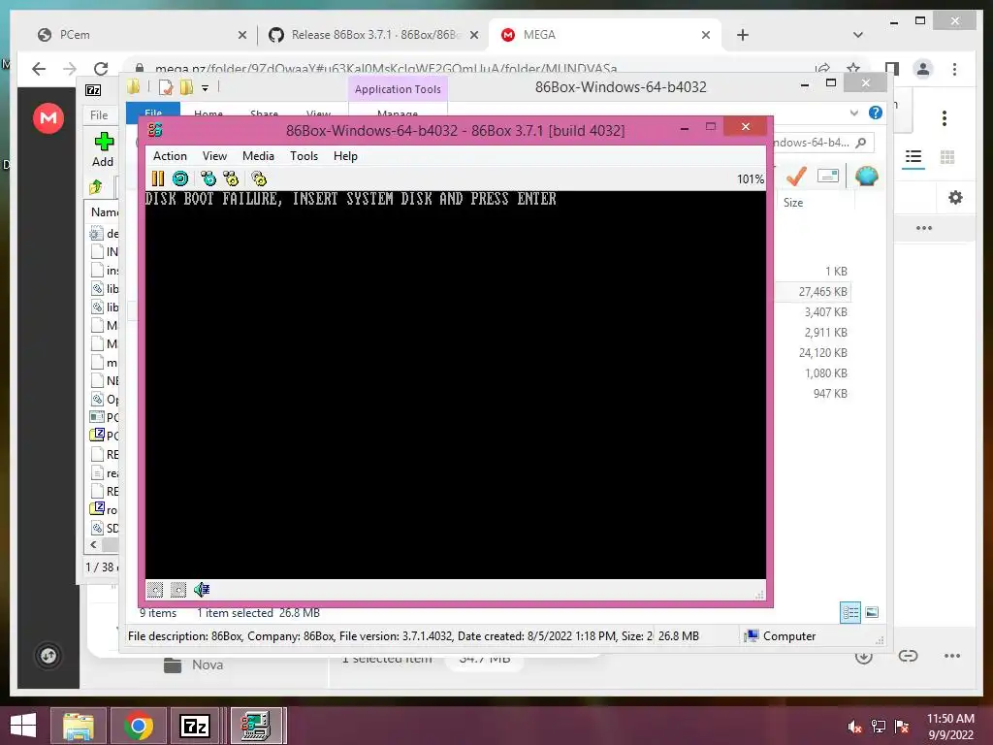
Task: Click the card-style icon beside the checkmark
Action: click(828, 176)
